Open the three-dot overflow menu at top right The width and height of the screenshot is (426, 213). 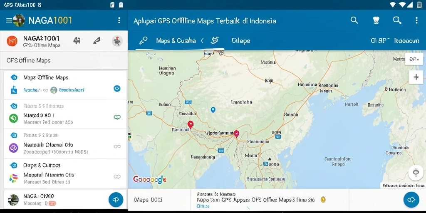(x=416, y=20)
